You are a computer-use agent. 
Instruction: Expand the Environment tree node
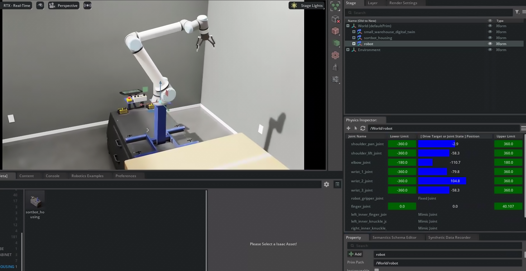click(348, 50)
